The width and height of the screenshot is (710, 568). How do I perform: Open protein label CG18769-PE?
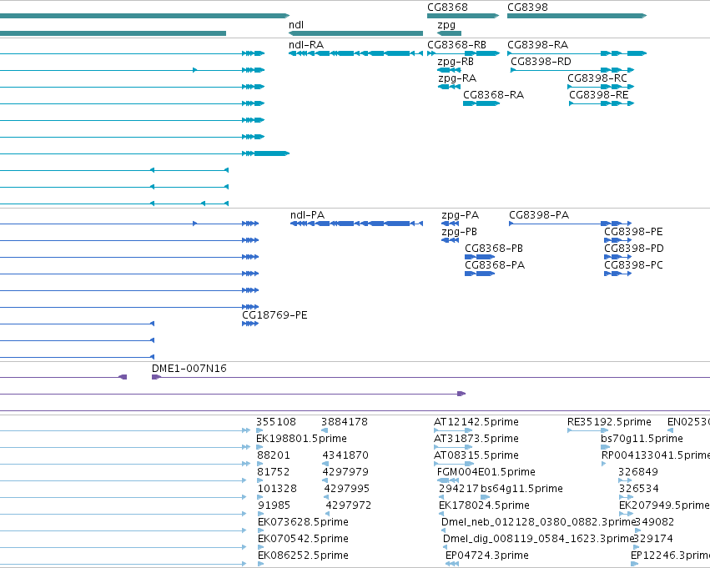[274, 315]
